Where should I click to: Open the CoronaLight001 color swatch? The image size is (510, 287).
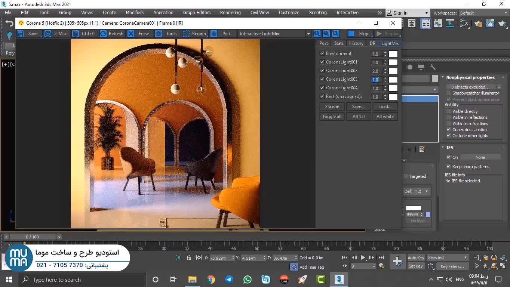click(393, 62)
